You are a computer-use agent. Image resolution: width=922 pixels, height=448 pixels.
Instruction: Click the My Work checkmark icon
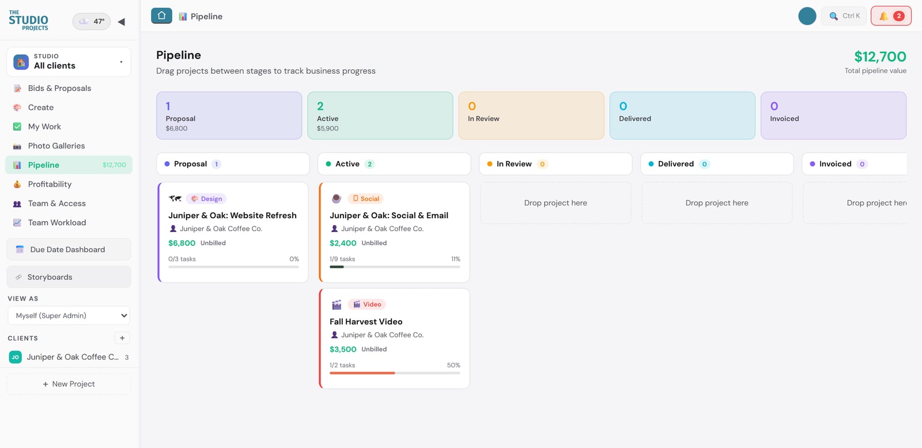coord(17,127)
